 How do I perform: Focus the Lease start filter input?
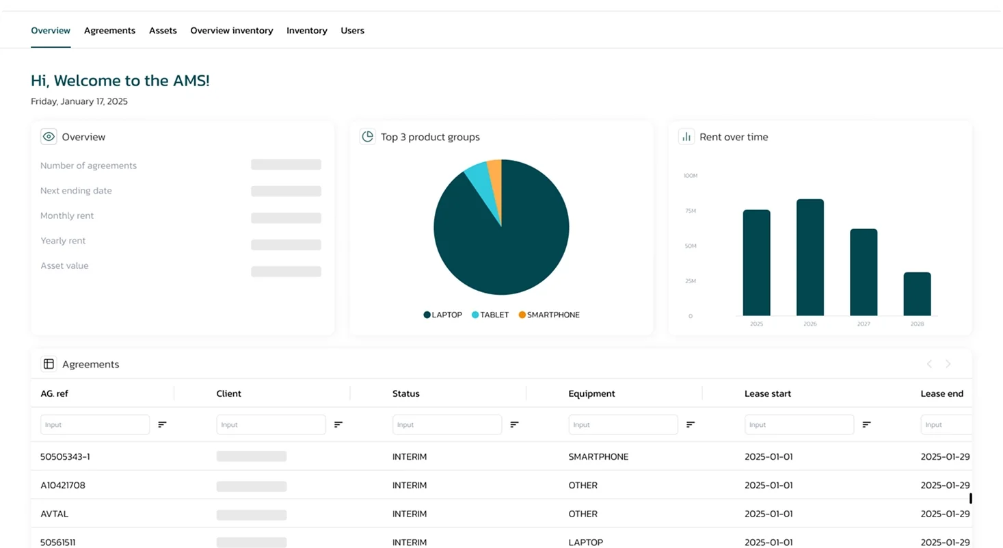click(x=799, y=425)
